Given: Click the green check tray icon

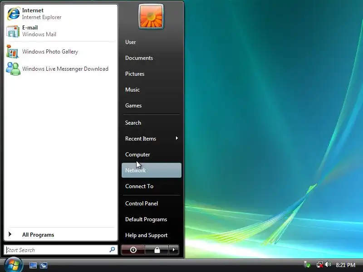Looking at the screenshot, I should (x=307, y=264).
